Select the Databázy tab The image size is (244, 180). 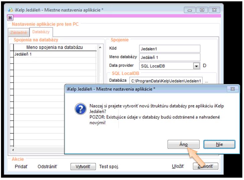[40, 32]
